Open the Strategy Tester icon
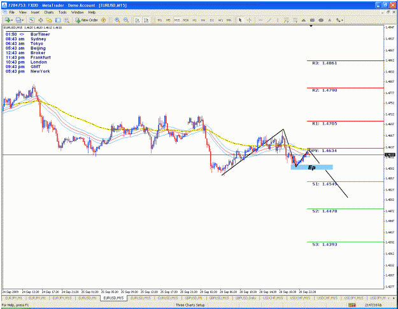 [x=66, y=20]
